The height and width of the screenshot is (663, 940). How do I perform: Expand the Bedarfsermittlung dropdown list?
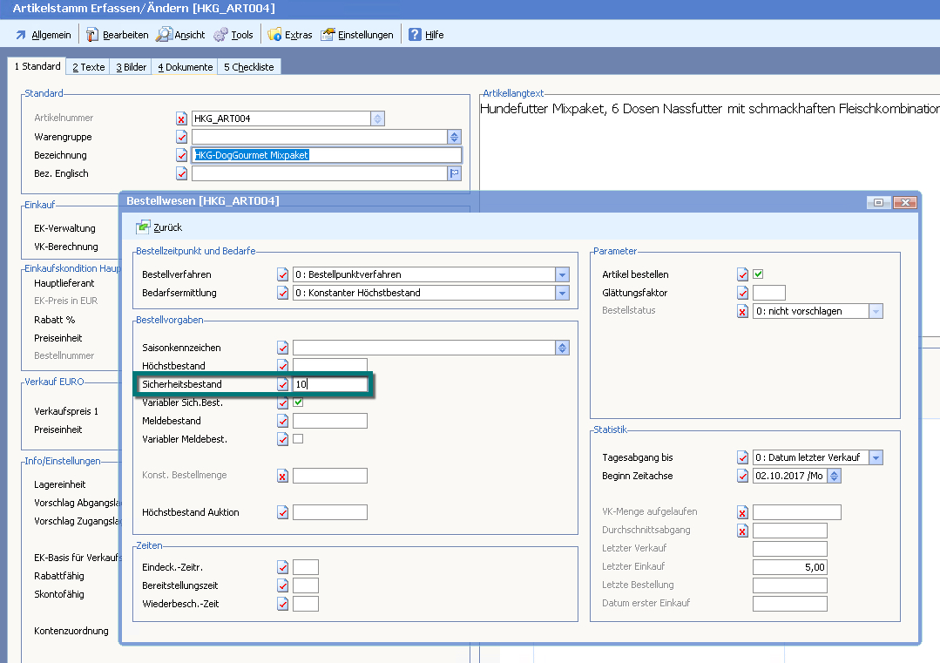click(x=563, y=293)
